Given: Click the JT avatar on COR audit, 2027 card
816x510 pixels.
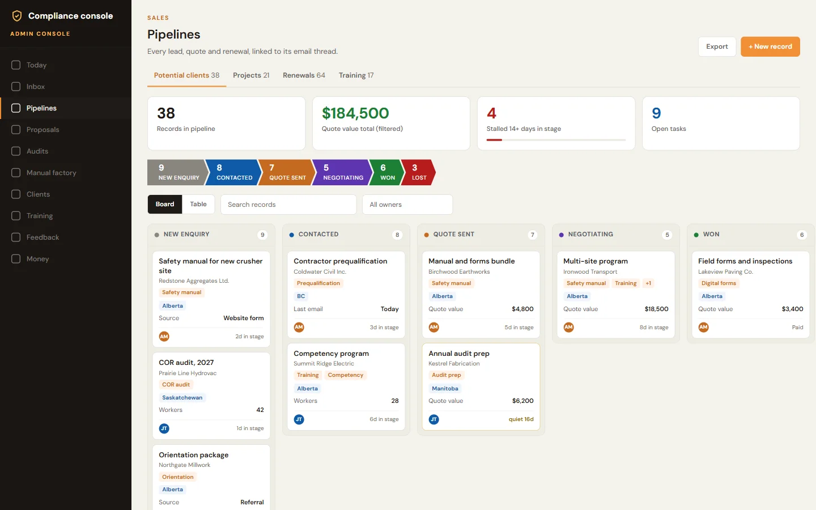Looking at the screenshot, I should coord(164,428).
